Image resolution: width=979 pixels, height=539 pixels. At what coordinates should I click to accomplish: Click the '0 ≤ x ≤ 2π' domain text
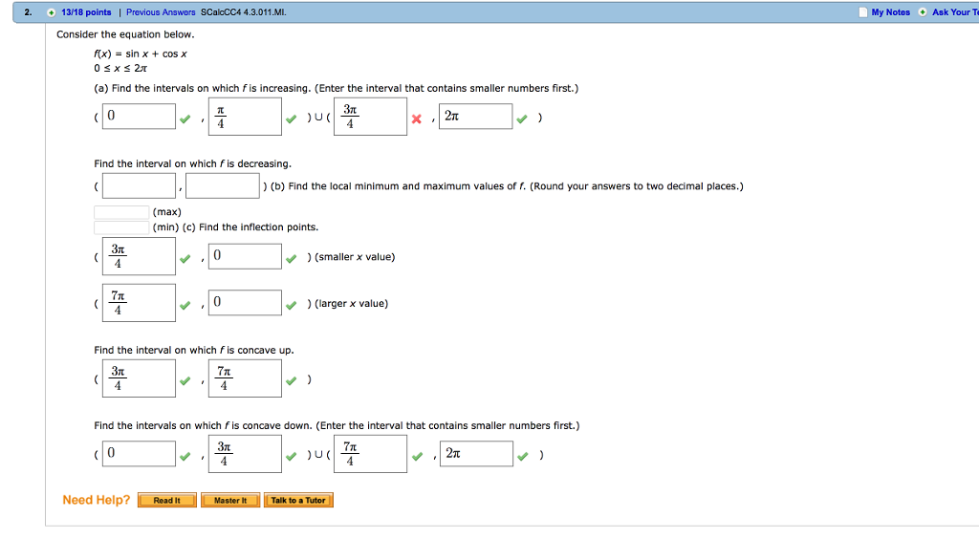pyautogui.click(x=120, y=68)
